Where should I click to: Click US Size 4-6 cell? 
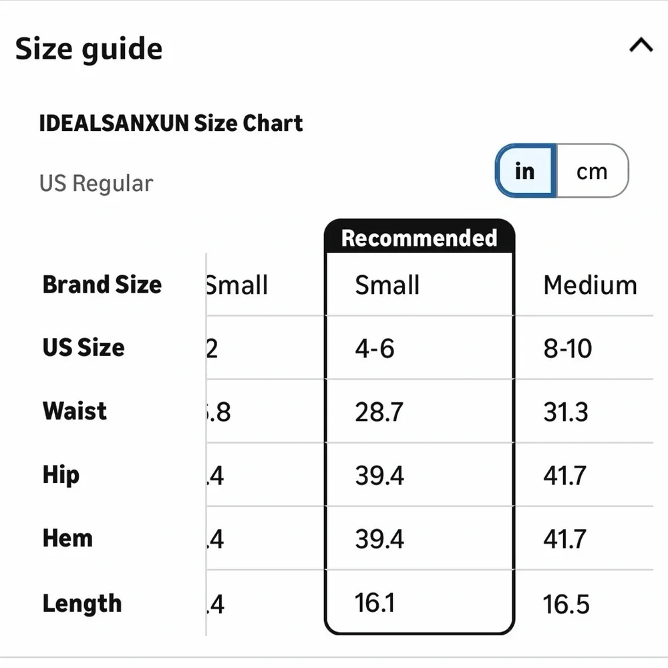[375, 348]
